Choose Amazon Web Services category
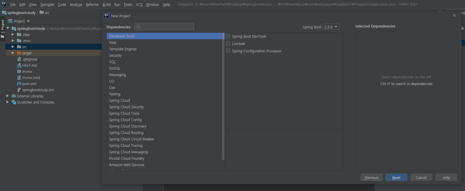This screenshot has height=191, width=465. [x=165, y=165]
